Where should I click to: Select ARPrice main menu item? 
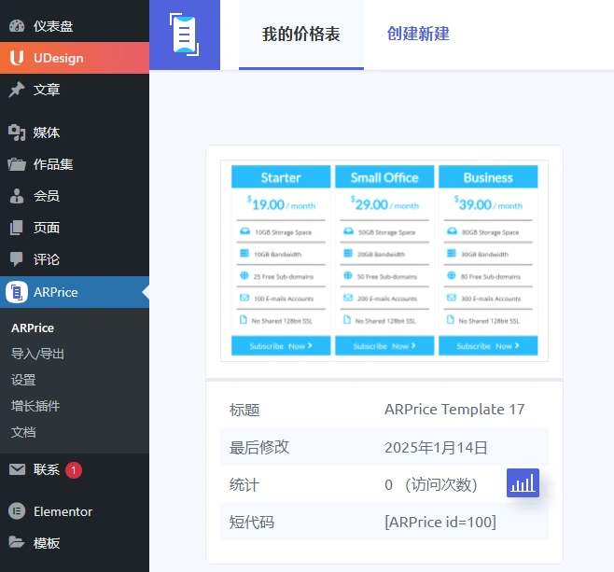[x=75, y=292]
